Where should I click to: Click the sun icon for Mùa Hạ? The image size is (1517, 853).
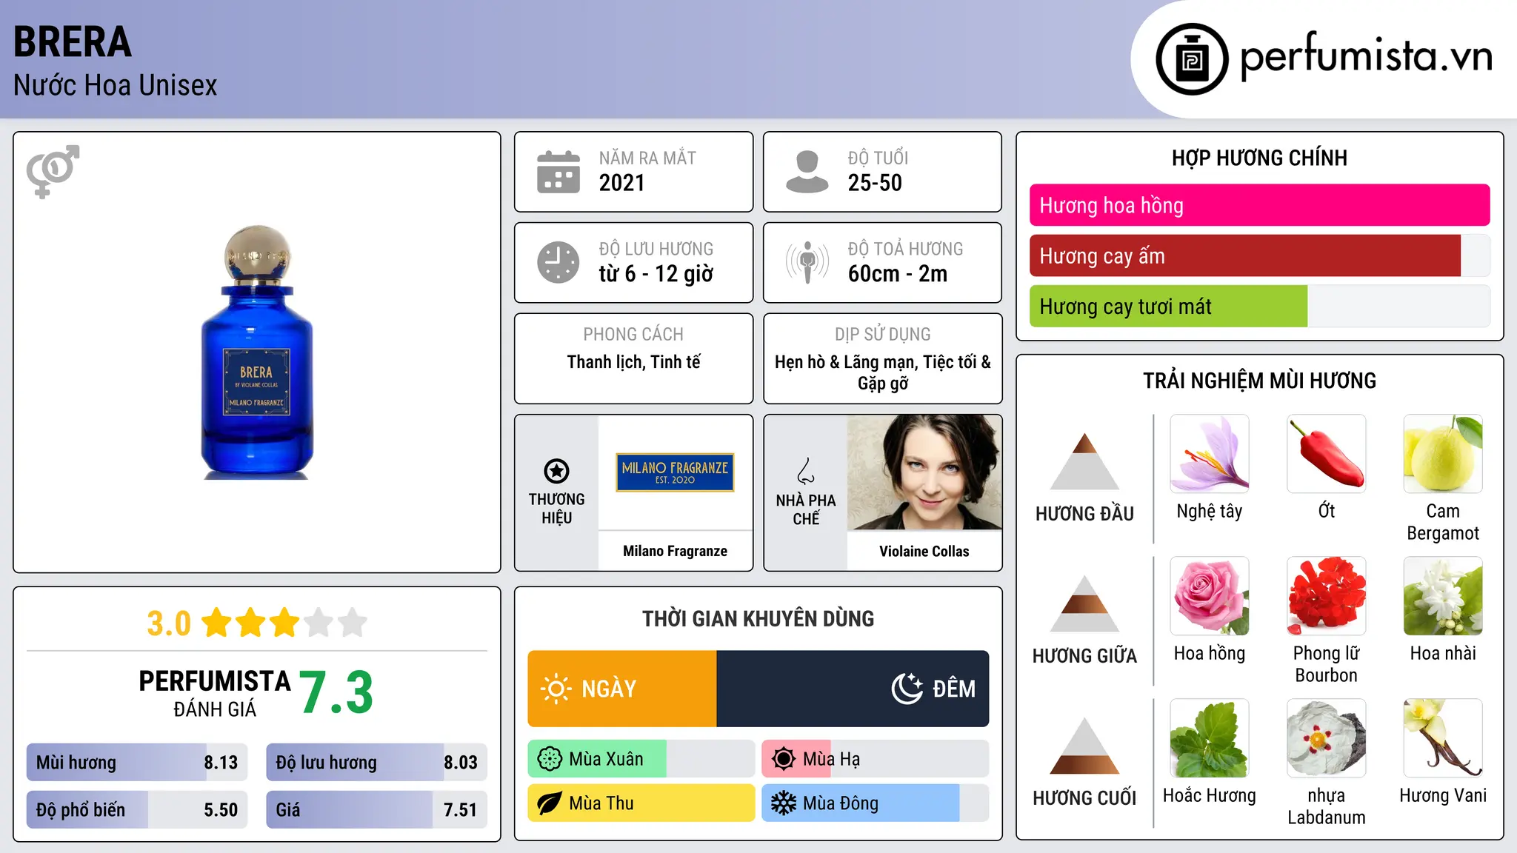pyautogui.click(x=784, y=759)
